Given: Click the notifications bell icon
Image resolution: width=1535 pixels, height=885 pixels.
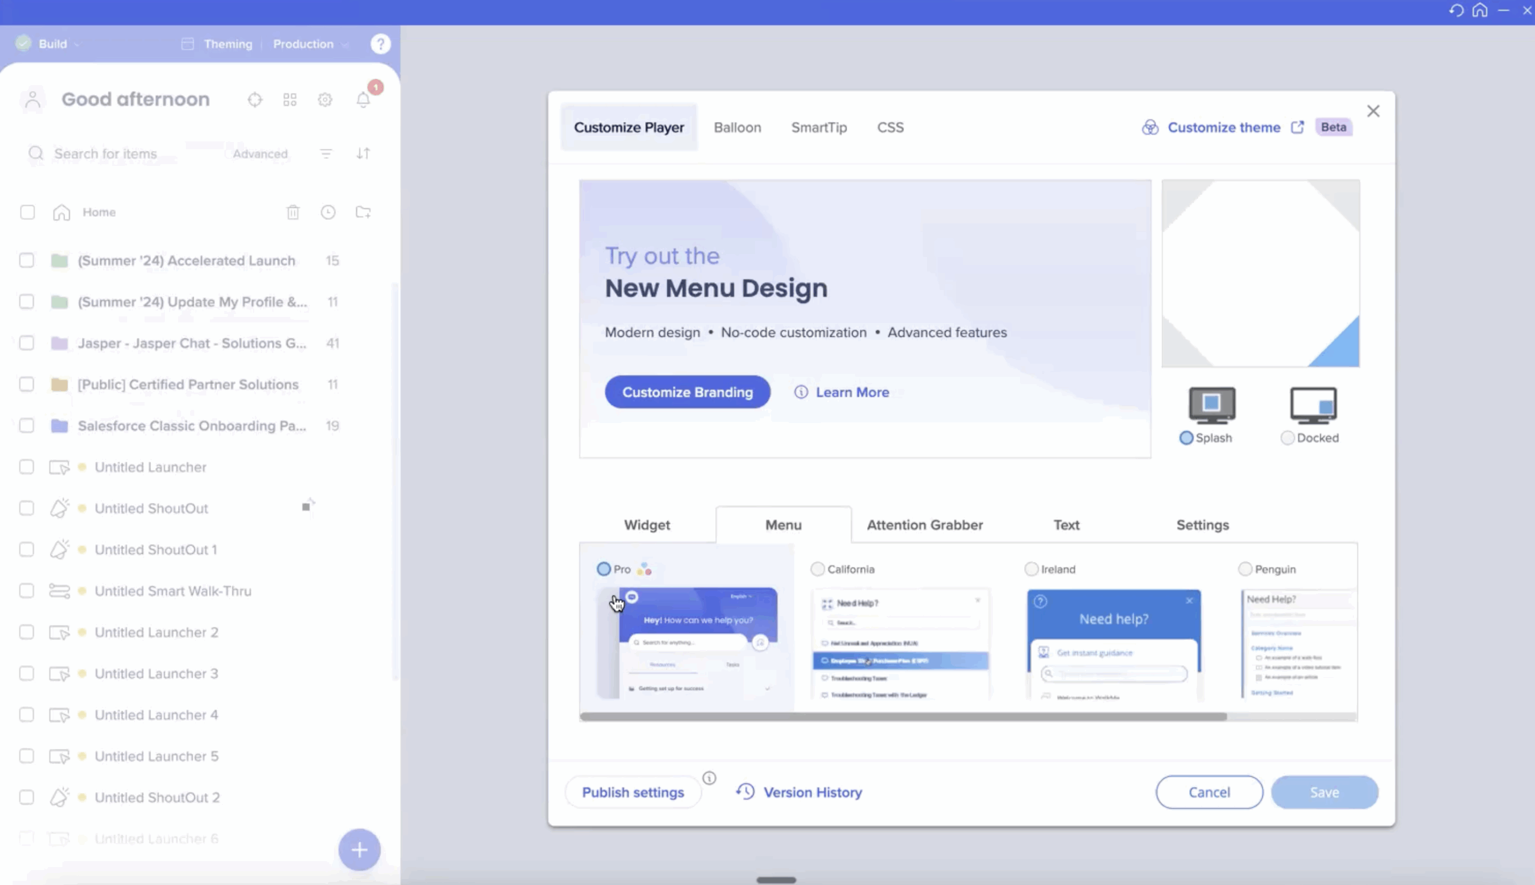Looking at the screenshot, I should (x=363, y=99).
